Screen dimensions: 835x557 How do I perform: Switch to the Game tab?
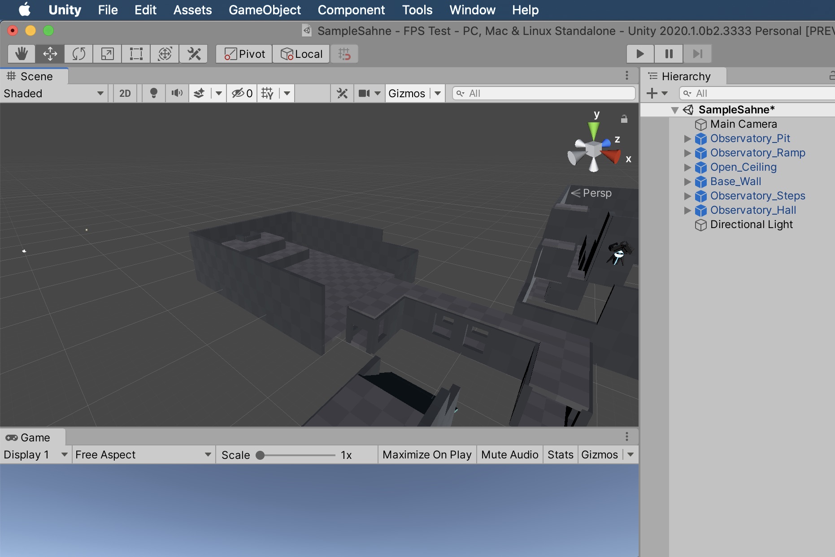(32, 437)
